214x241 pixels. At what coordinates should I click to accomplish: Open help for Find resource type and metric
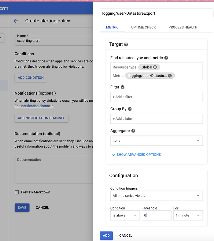click(x=166, y=58)
